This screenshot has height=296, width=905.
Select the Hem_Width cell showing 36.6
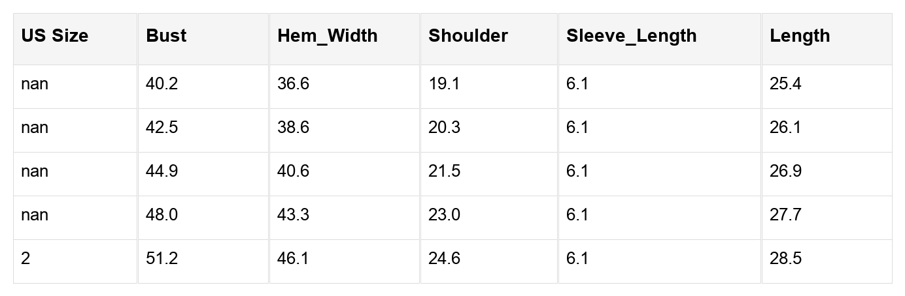[293, 84]
